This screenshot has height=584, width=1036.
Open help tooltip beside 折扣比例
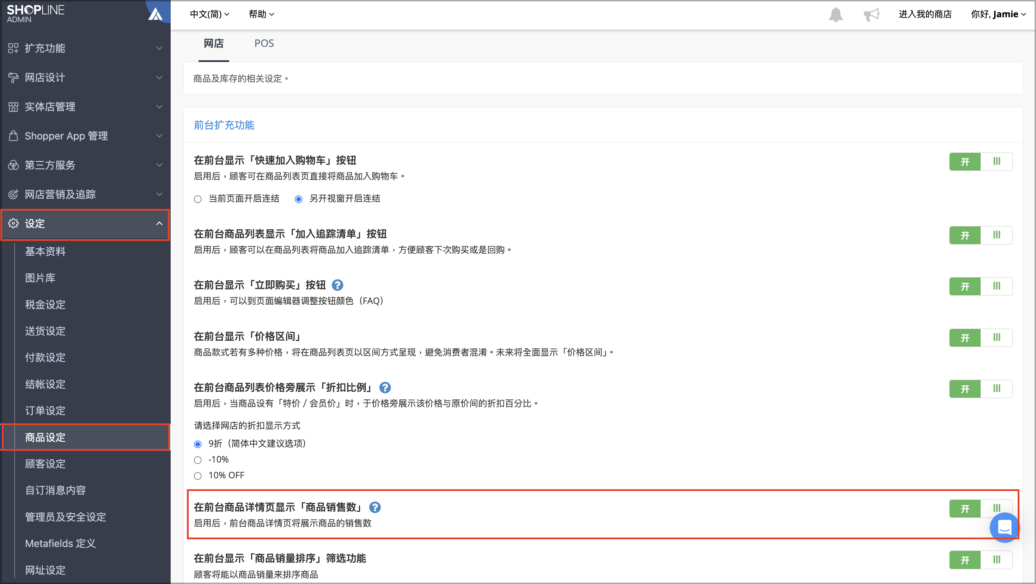(x=385, y=387)
